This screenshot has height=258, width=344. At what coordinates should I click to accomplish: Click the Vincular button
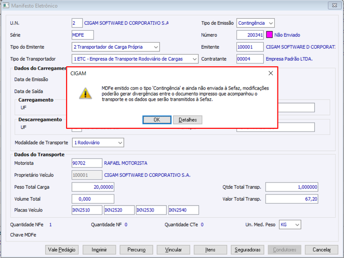coord(173,250)
